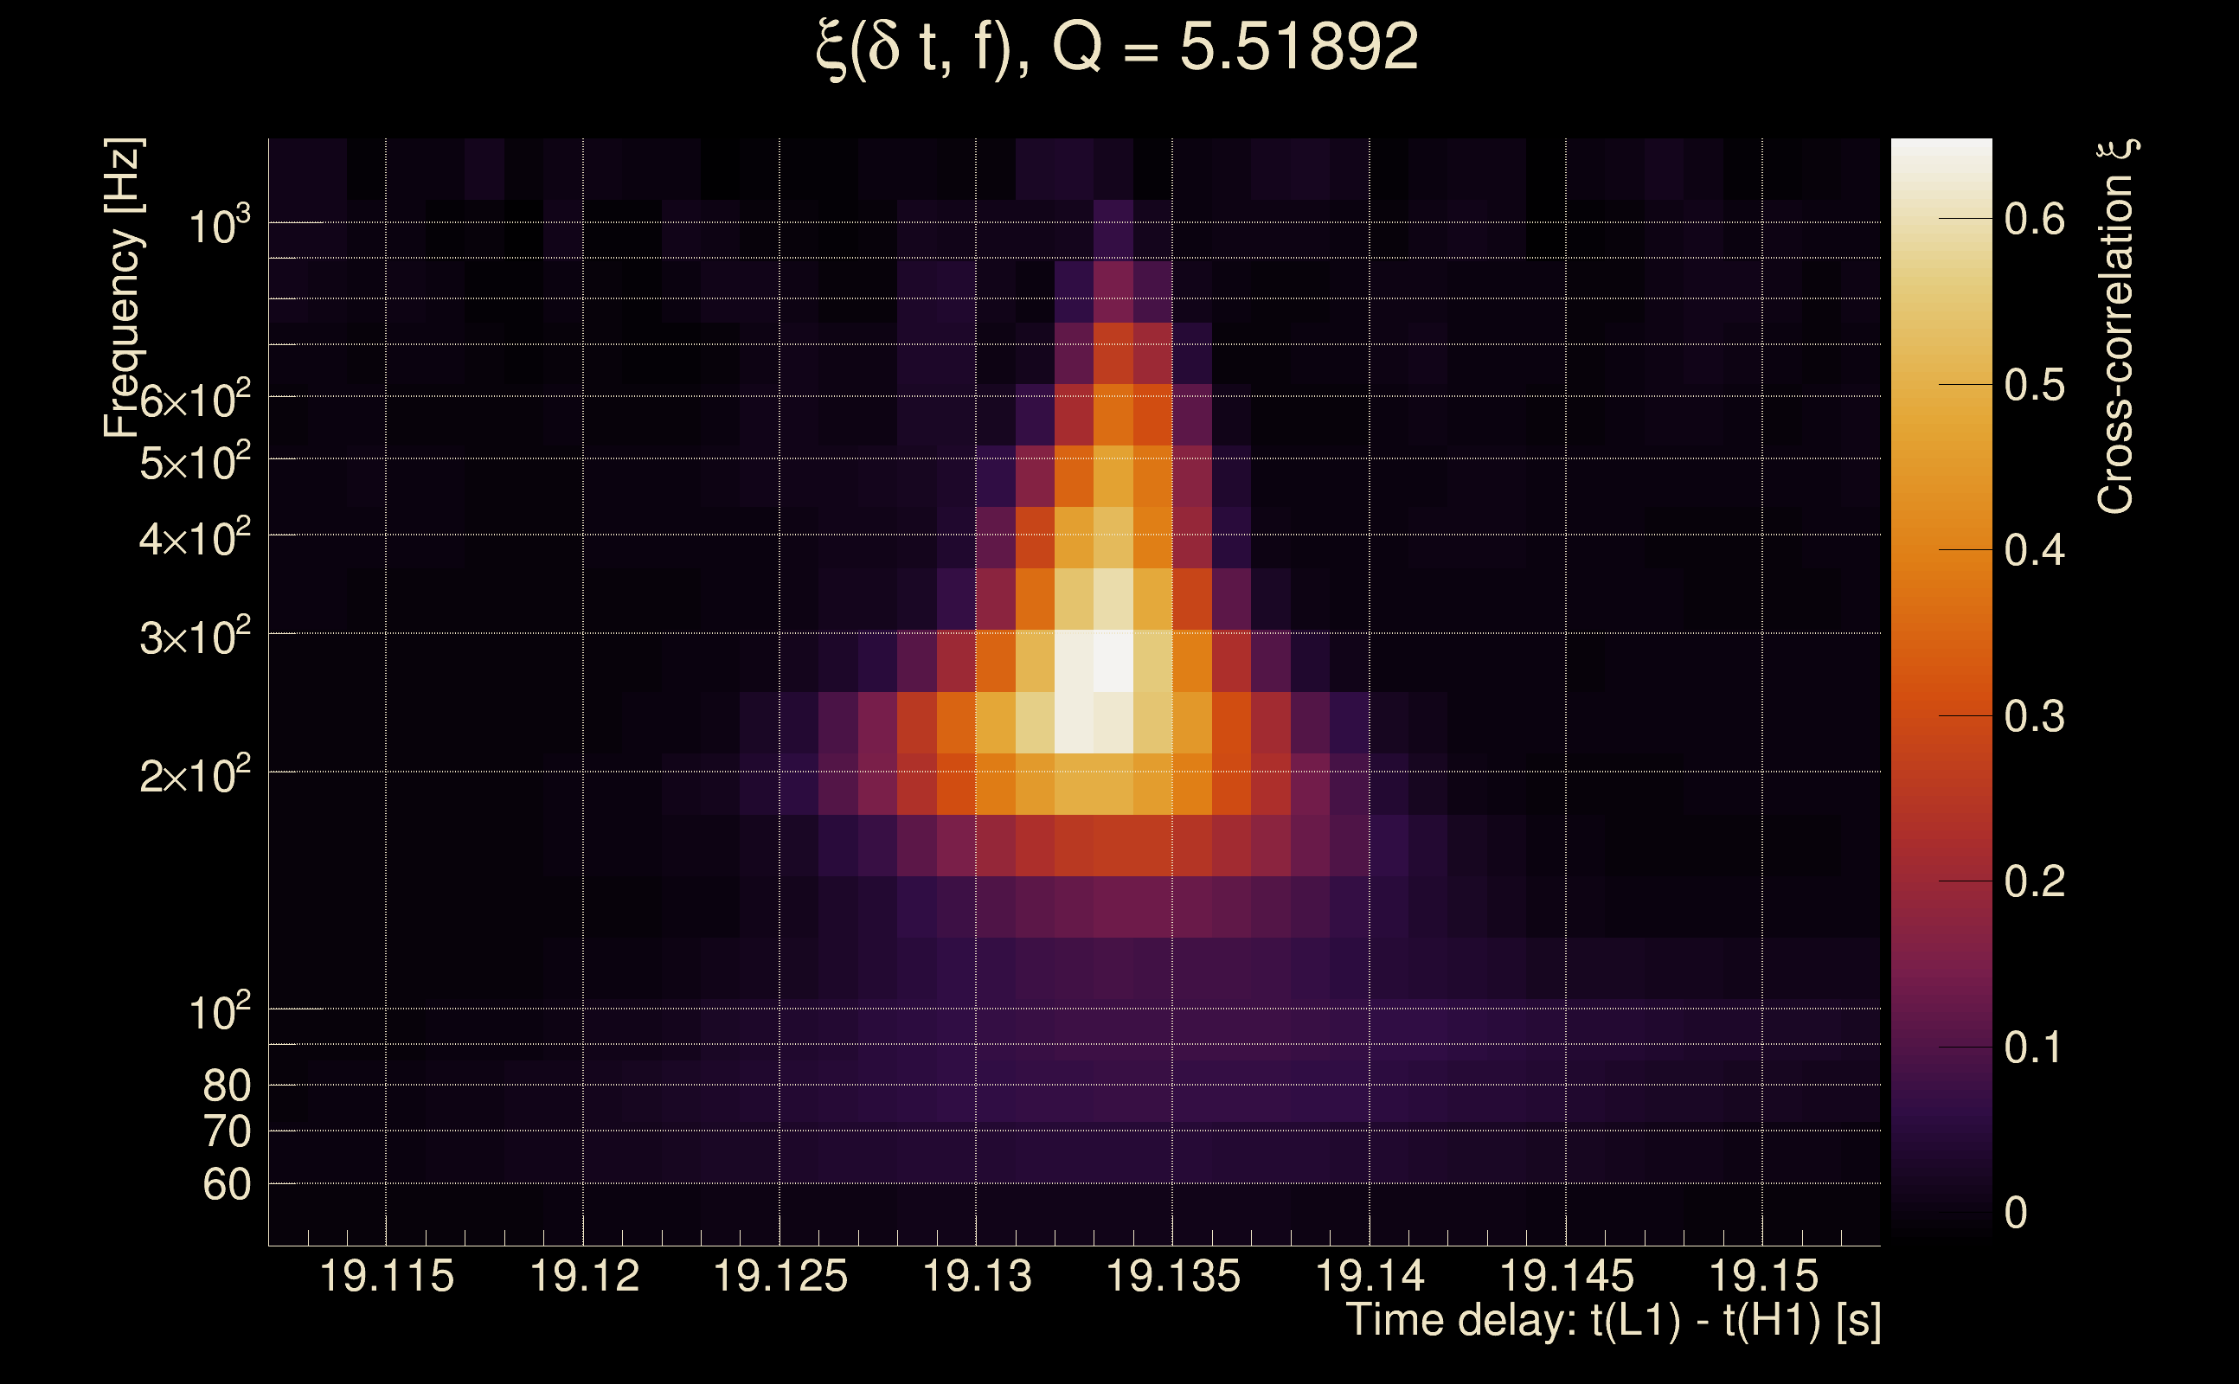This screenshot has height=1384, width=2239.
Task: Click the brightest white heatmap cell at the peak
Action: coord(1113,661)
